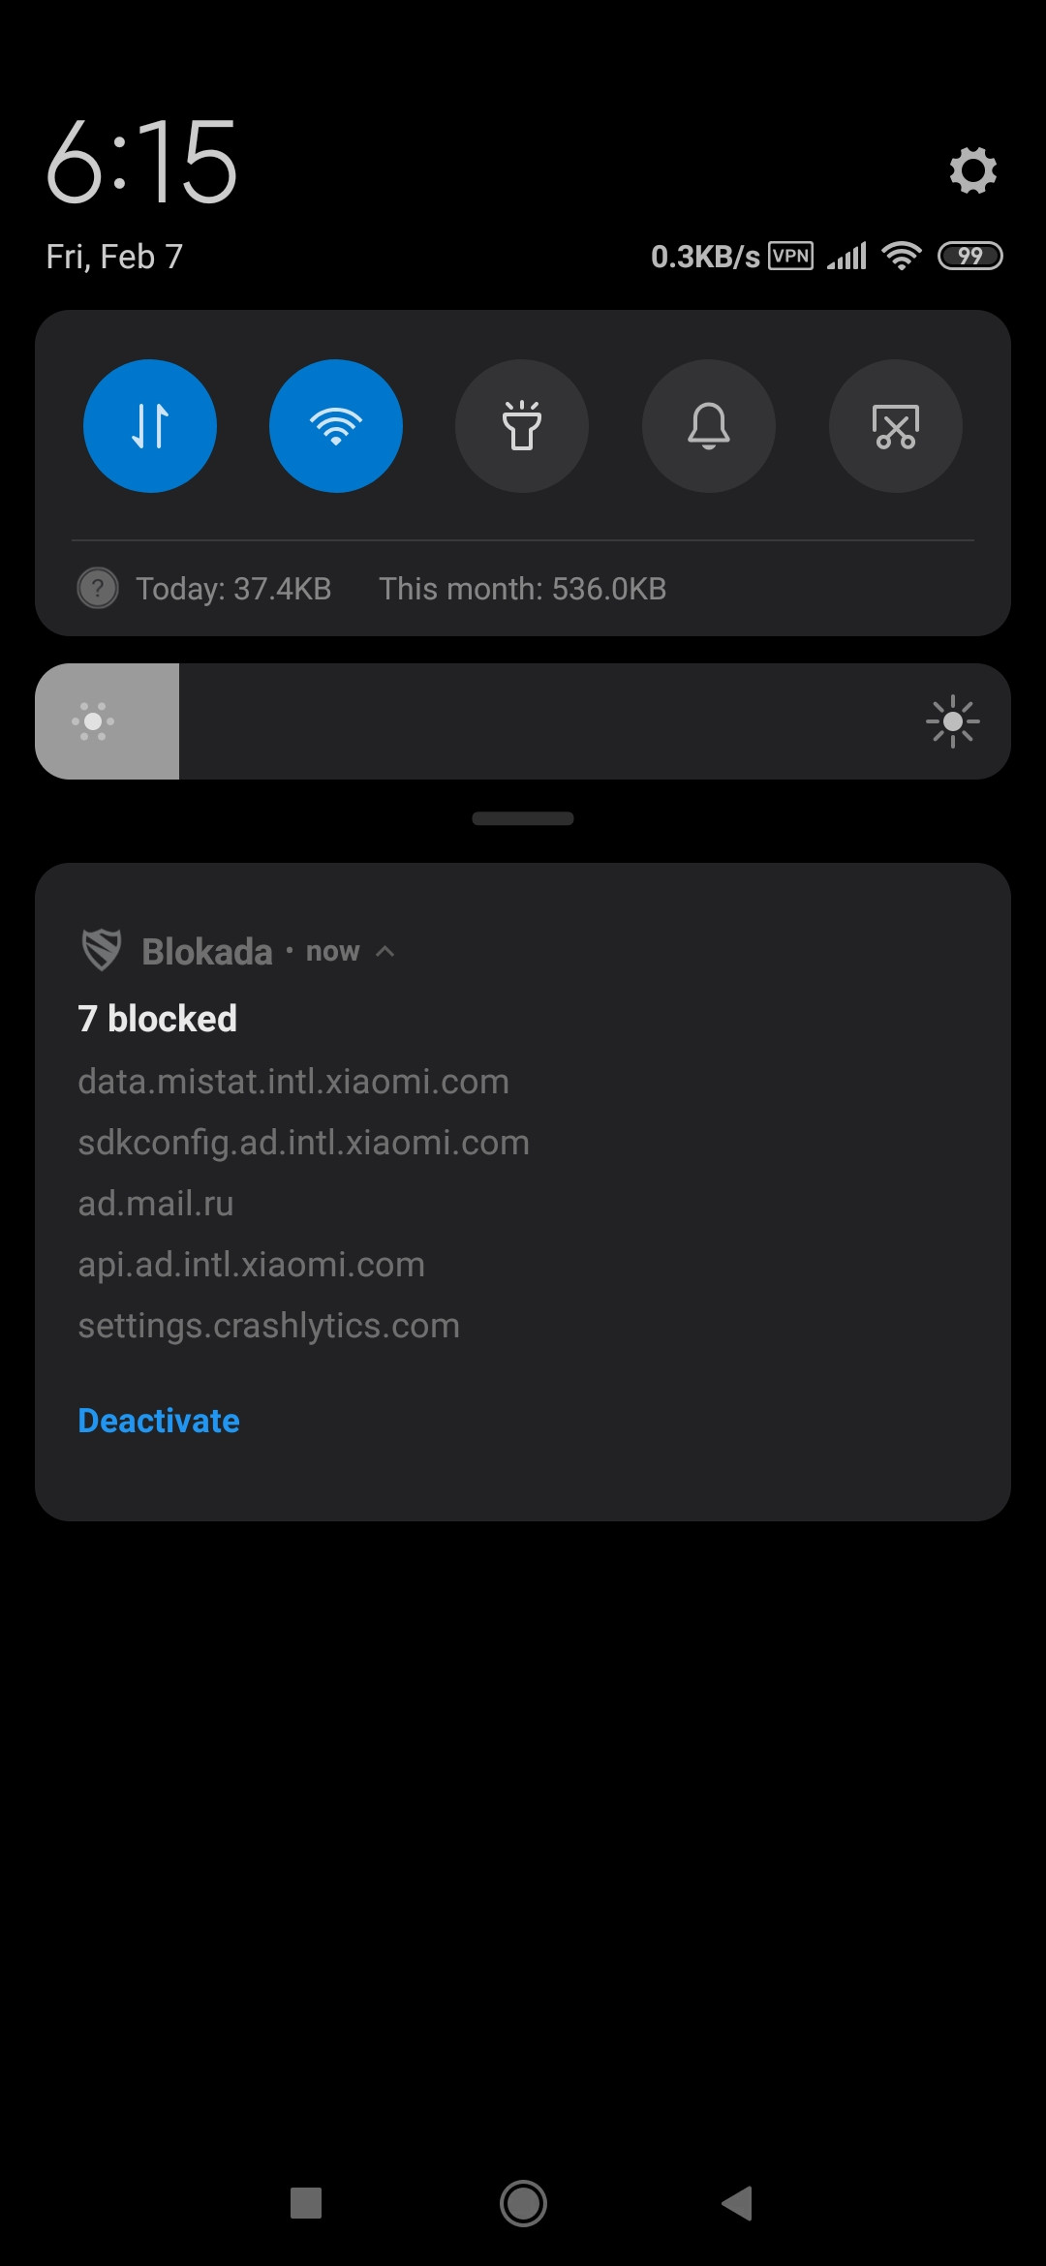Viewport: 1046px width, 2266px height.
Task: Tap the quick settings panel expand handle
Action: [x=523, y=818]
